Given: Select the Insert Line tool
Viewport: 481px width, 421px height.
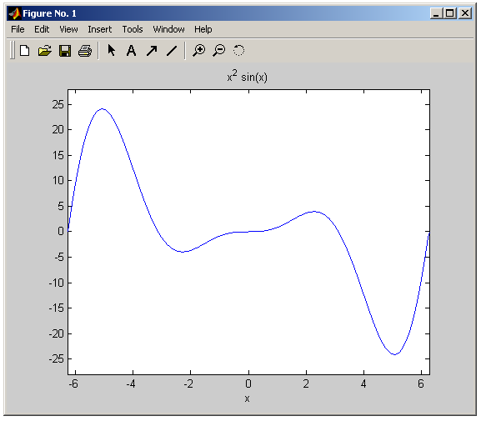Looking at the screenshot, I should [172, 51].
